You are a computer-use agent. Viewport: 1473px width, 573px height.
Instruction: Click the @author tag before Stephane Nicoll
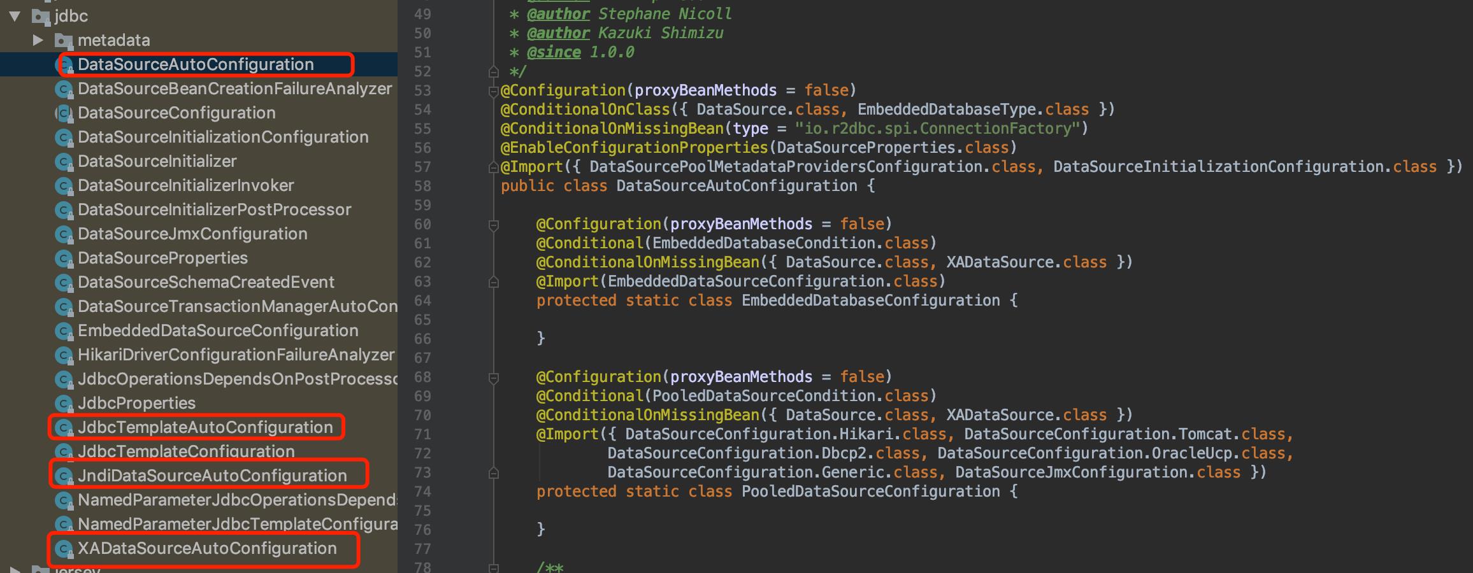pos(558,14)
